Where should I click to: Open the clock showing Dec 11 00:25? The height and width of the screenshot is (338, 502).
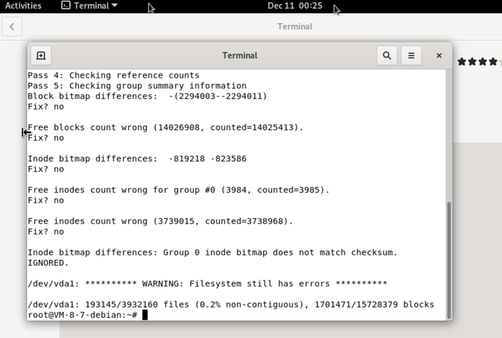295,6
